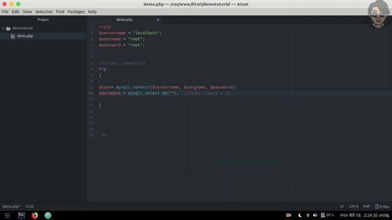This screenshot has width=392, height=220.
Task: Open the date and time clock
Action: (x=364, y=215)
